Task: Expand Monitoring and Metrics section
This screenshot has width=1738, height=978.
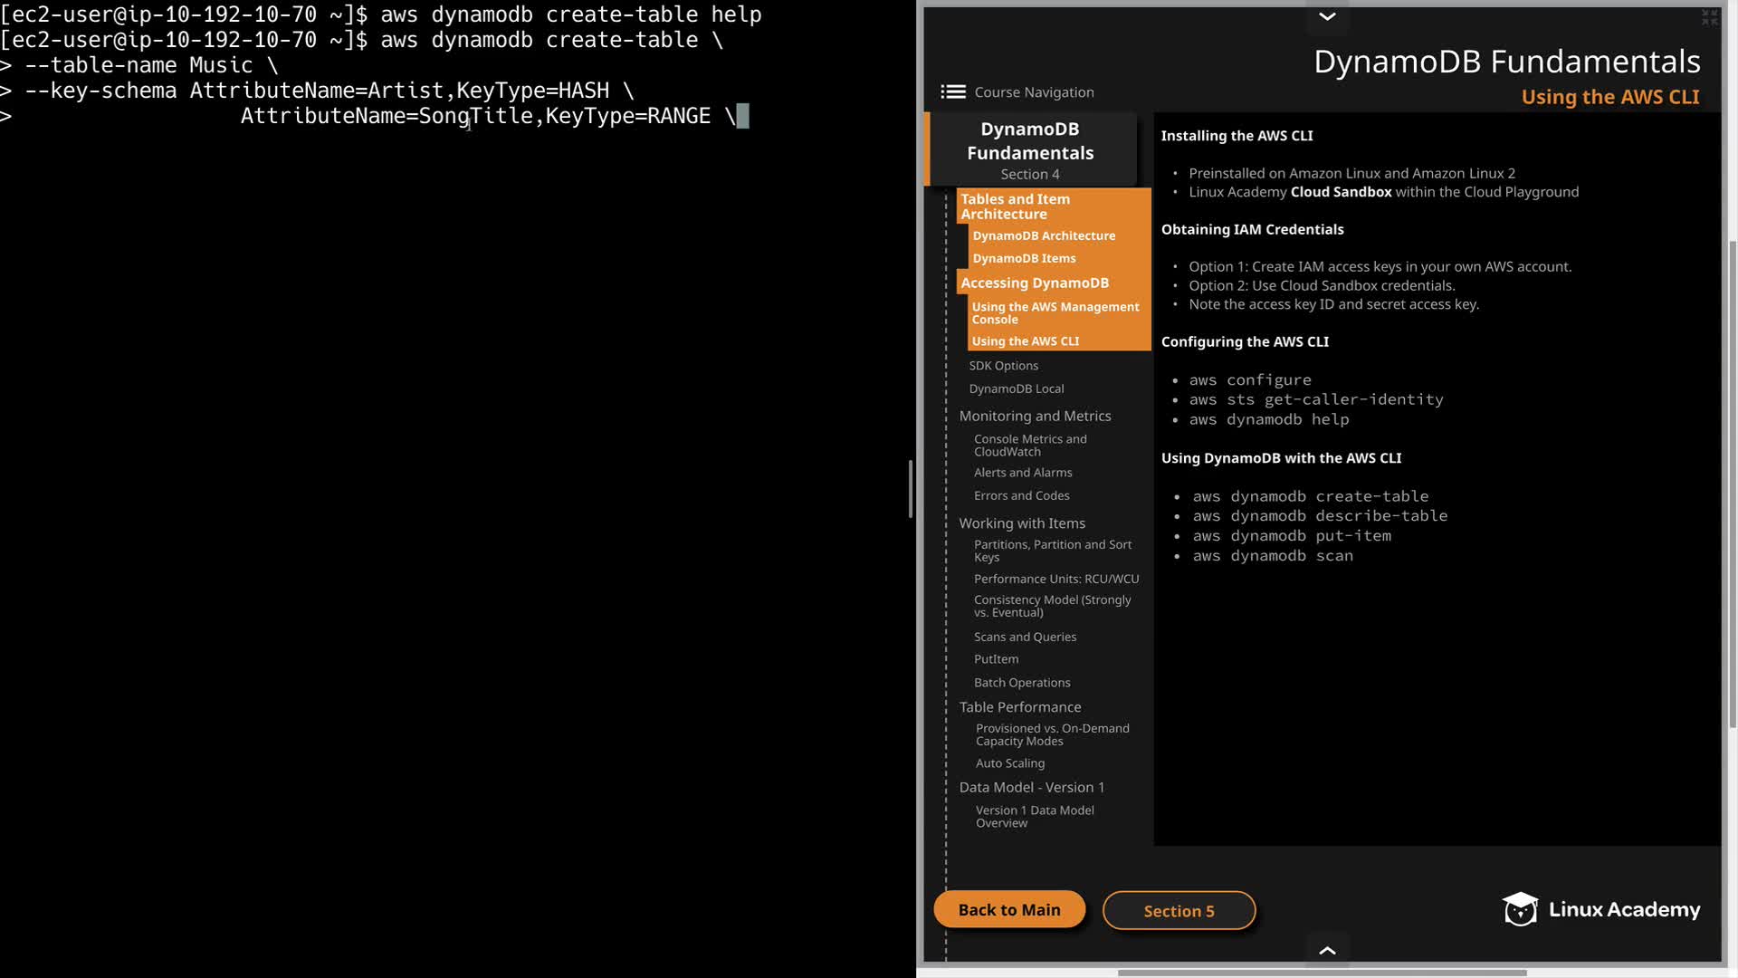Action: tap(1035, 416)
